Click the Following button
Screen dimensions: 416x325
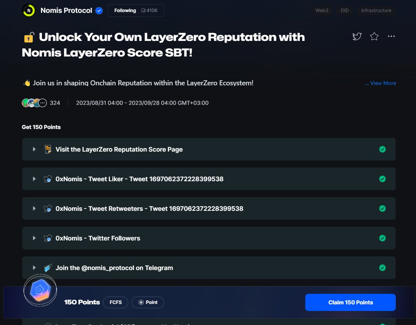(136, 11)
